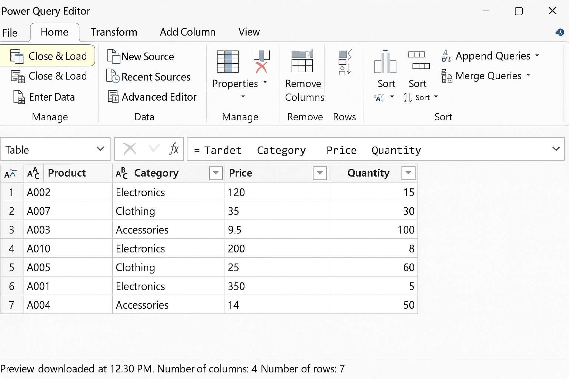Select the quantity 100 cell
Image resolution: width=569 pixels, height=379 pixels.
(373, 230)
